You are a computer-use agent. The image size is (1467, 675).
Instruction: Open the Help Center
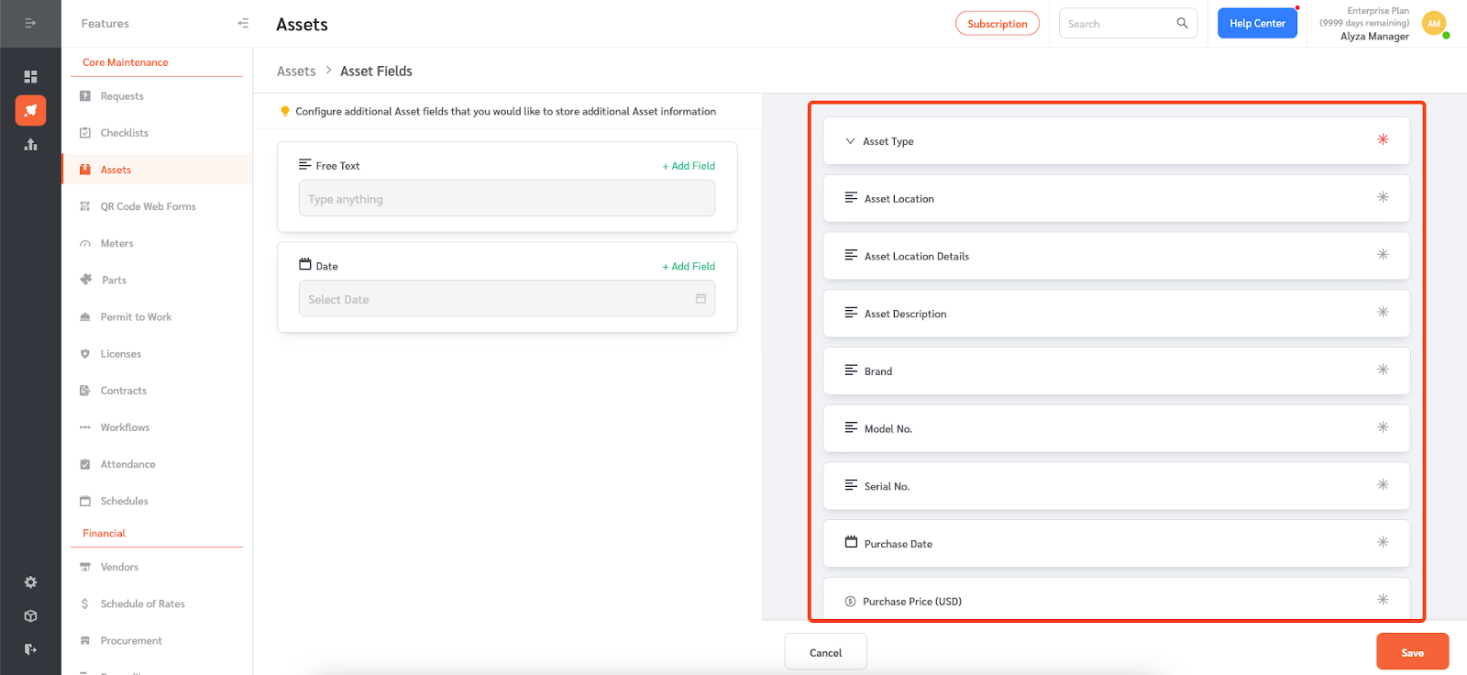click(x=1257, y=23)
